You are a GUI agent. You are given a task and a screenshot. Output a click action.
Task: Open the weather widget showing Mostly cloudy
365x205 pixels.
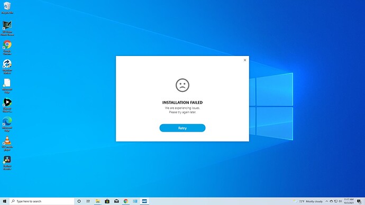pos(308,201)
